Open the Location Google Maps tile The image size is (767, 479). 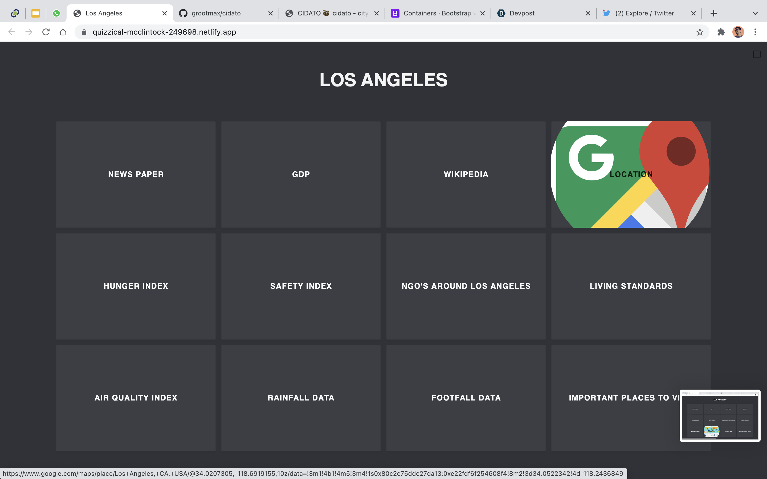[631, 174]
